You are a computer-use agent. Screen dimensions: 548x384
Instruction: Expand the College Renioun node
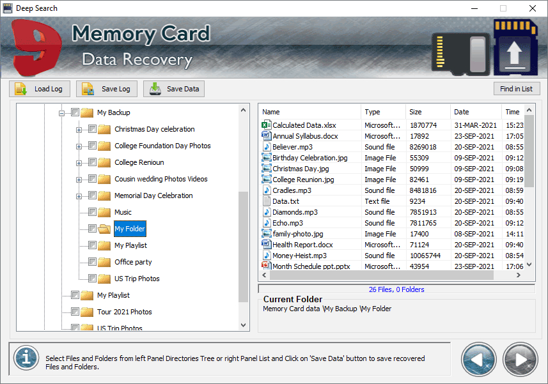pos(79,163)
